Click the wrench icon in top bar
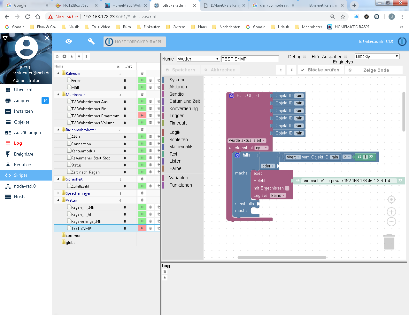The width and height of the screenshot is (409, 315). pos(91,41)
